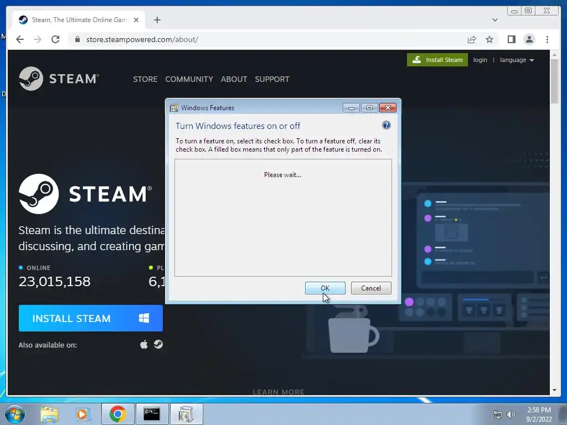Image resolution: width=567 pixels, height=425 pixels.
Task: Click the site lock icon in address bar
Action: pos(77,39)
